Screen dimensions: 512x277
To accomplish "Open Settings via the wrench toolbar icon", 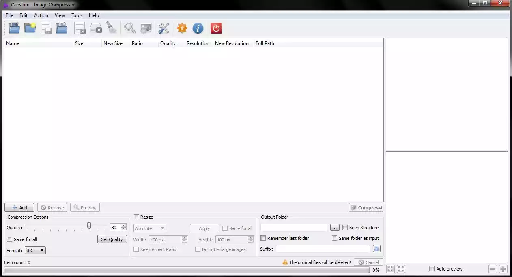I will tap(163, 28).
